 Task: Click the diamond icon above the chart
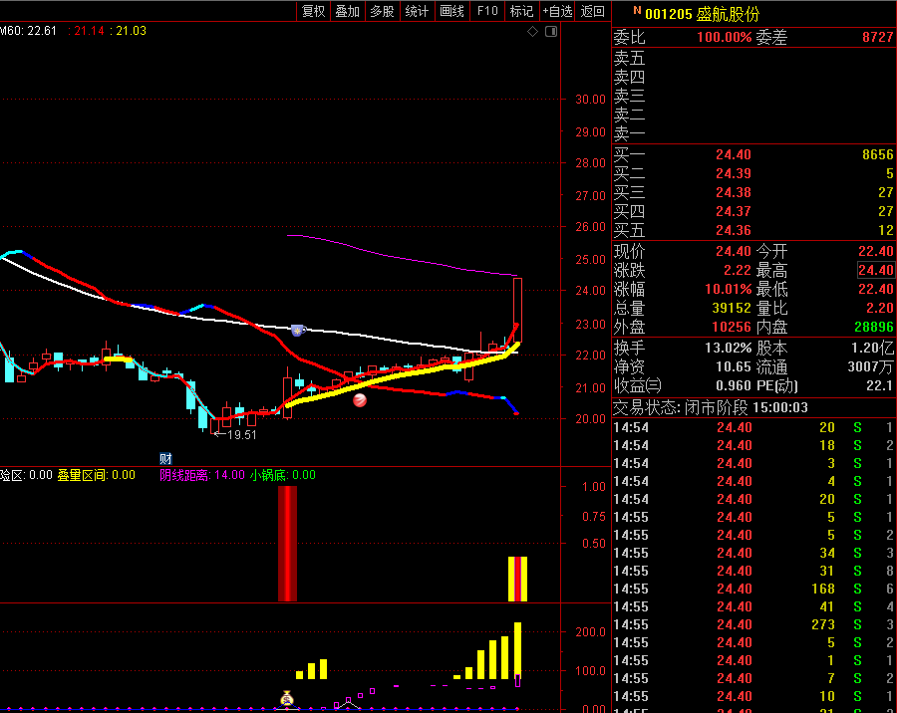tap(533, 32)
